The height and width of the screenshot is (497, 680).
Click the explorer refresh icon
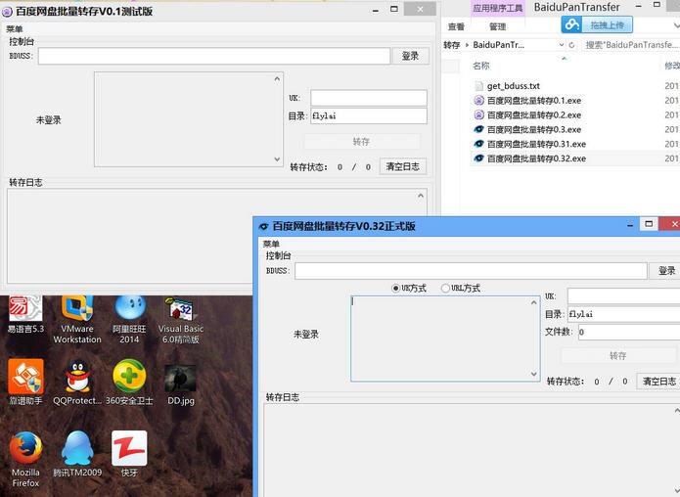[x=571, y=45]
